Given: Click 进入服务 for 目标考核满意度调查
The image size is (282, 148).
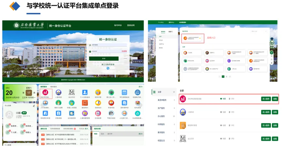Looking at the screenshot, I should (x=266, y=99).
